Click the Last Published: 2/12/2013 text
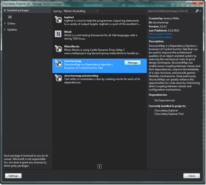Screen dimensions: 206x185 tap(164, 30)
